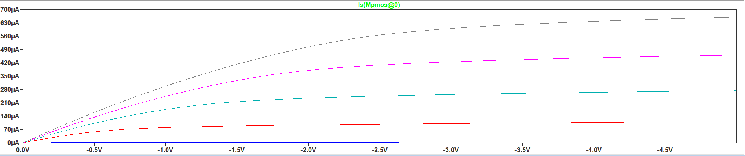This screenshot has width=745, height=156.
Task: Click the 0.0V x-axis label
Action: click(23, 150)
